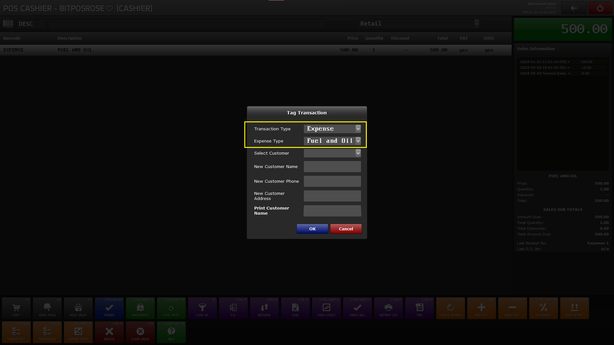Open the Retail price-type dropdown

pos(476,24)
